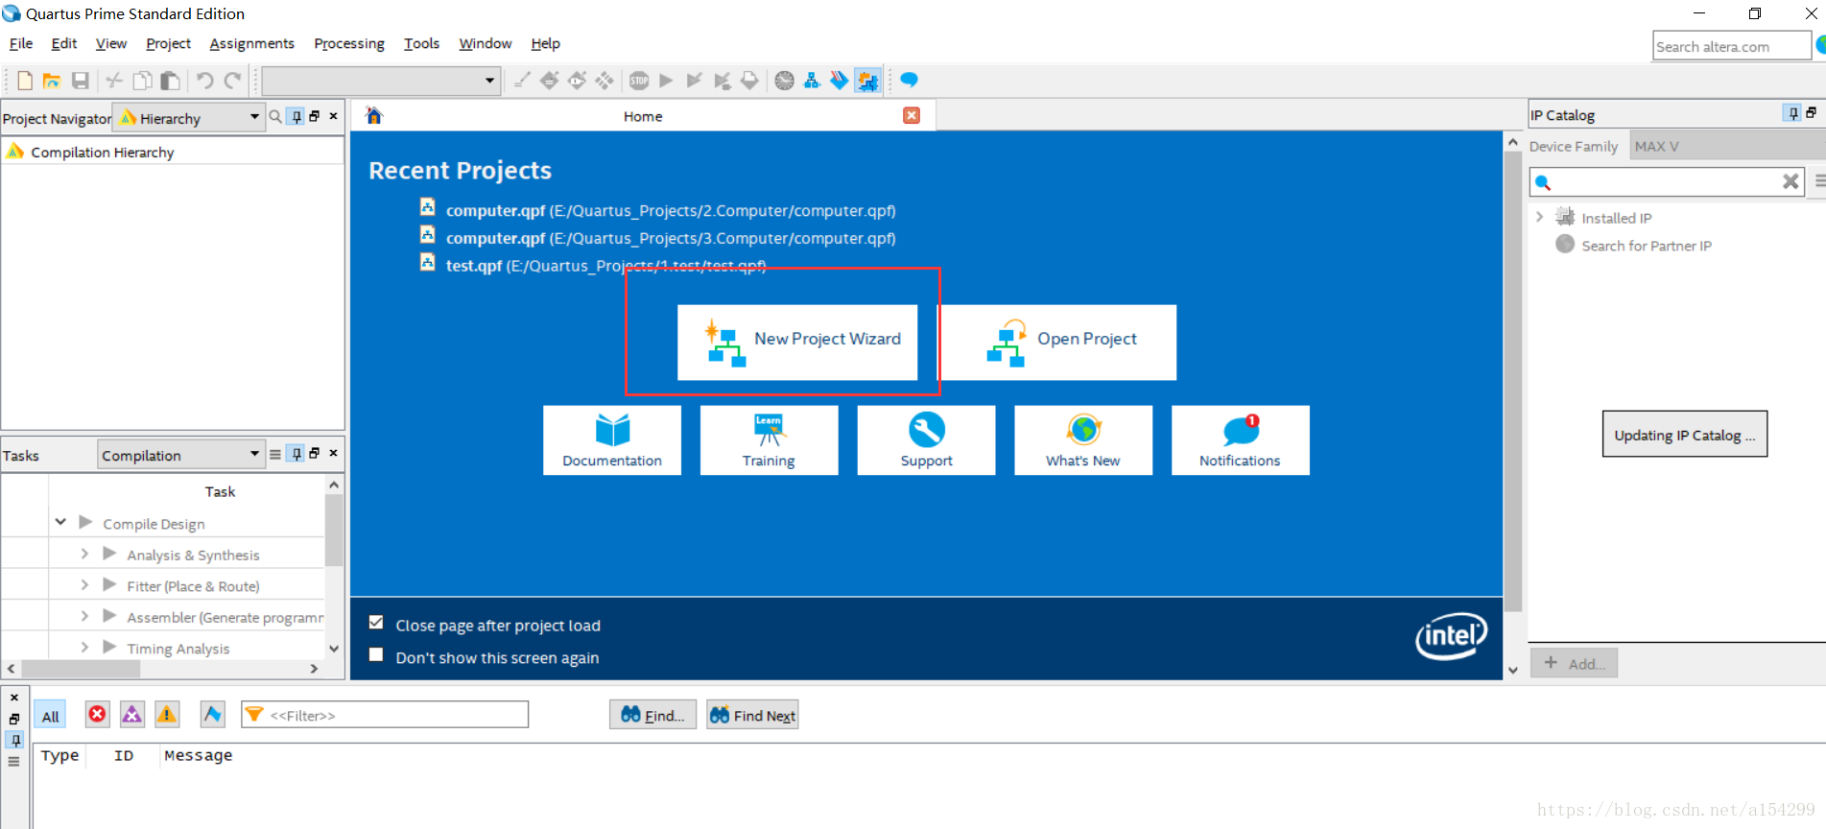The image size is (1826, 829).
Task: Toggle pin on Tasks panel
Action: [x=296, y=453]
